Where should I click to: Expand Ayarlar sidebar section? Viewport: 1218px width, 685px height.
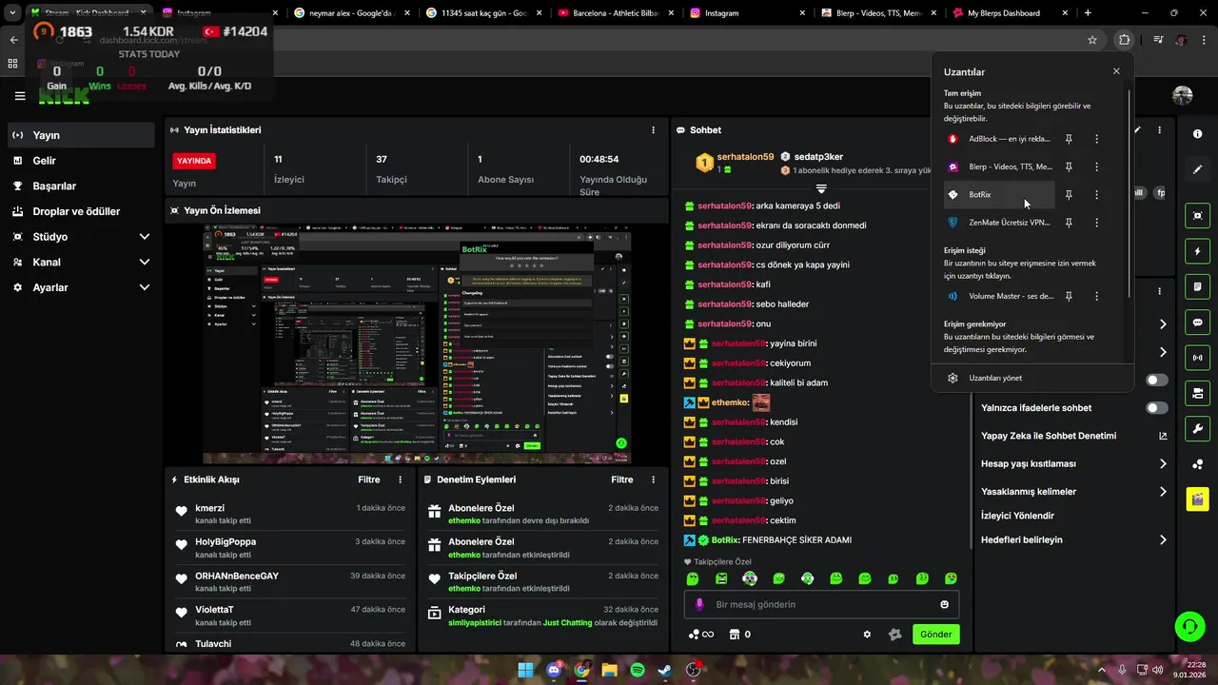(x=145, y=287)
